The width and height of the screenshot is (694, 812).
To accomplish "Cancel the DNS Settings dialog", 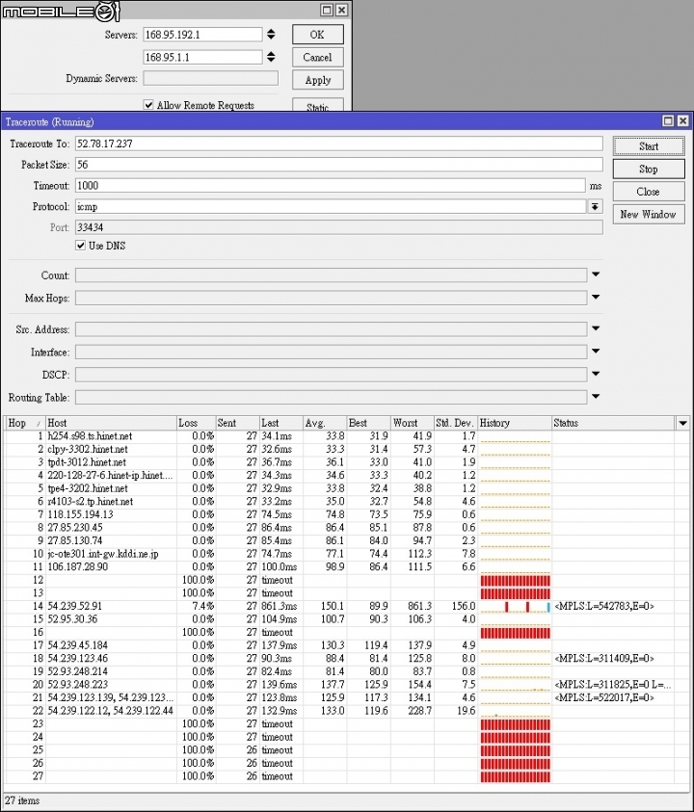I will coord(317,57).
